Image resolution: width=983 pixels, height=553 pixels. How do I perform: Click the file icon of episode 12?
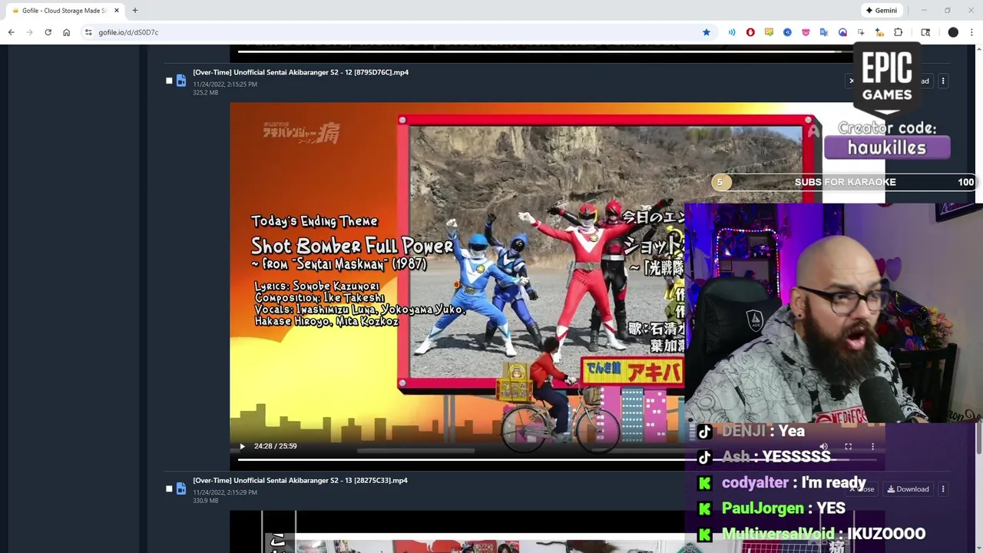(x=181, y=81)
